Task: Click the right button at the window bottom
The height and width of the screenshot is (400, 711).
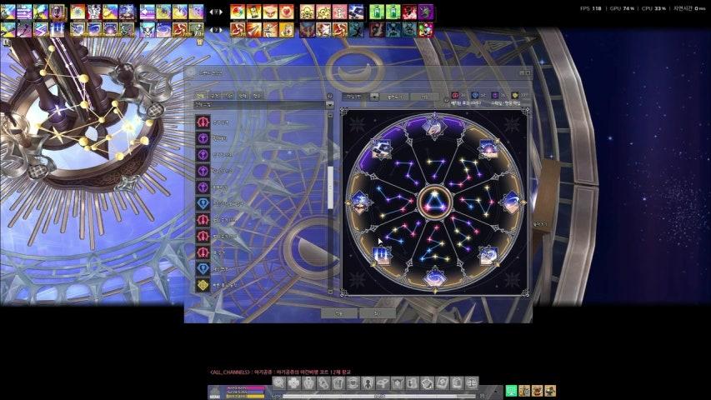Action: click(378, 313)
